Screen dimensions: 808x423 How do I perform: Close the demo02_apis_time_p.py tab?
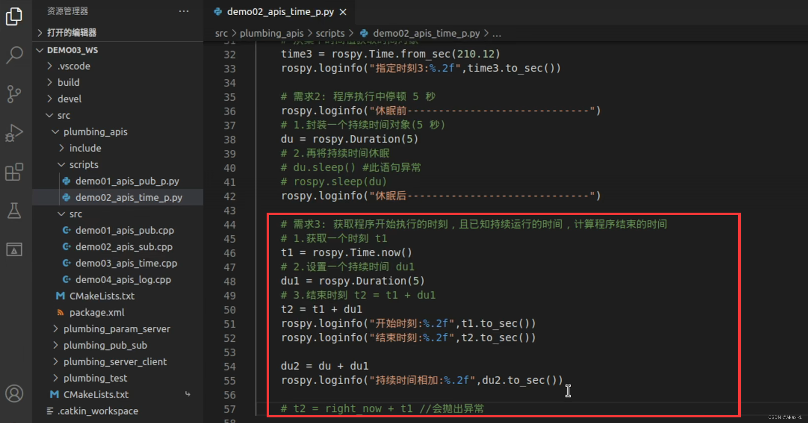[x=343, y=12]
